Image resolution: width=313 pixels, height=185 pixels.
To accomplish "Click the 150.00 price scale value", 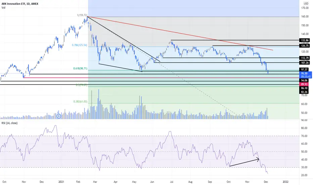I will pyautogui.click(x=305, y=26).
